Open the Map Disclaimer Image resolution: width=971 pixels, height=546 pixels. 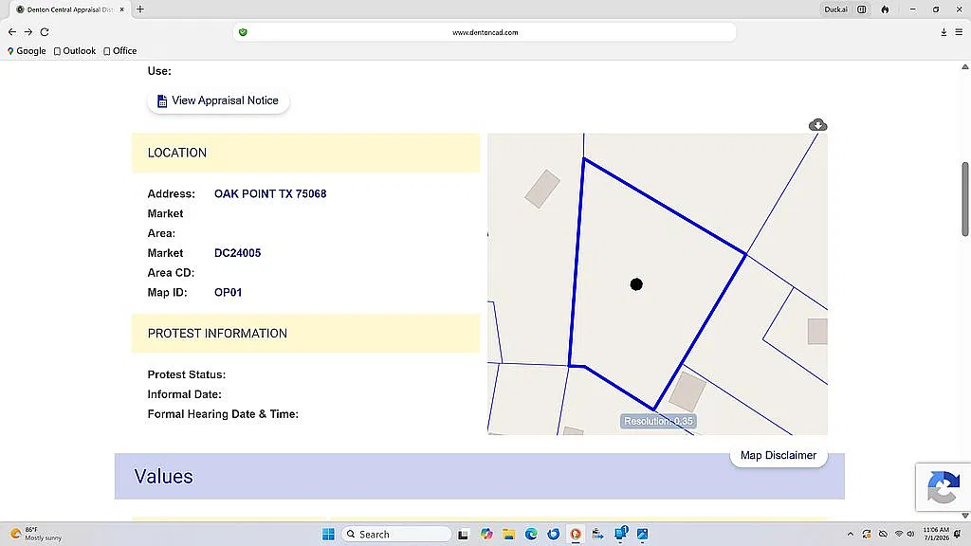tap(779, 456)
